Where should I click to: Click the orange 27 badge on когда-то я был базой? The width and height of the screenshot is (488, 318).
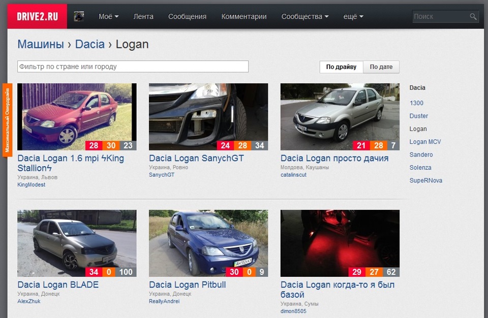click(x=374, y=272)
